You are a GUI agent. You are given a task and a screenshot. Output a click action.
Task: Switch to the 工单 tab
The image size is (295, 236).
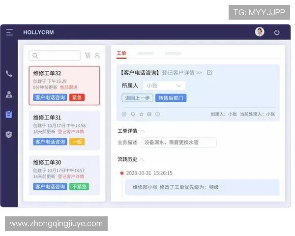[x=121, y=54]
